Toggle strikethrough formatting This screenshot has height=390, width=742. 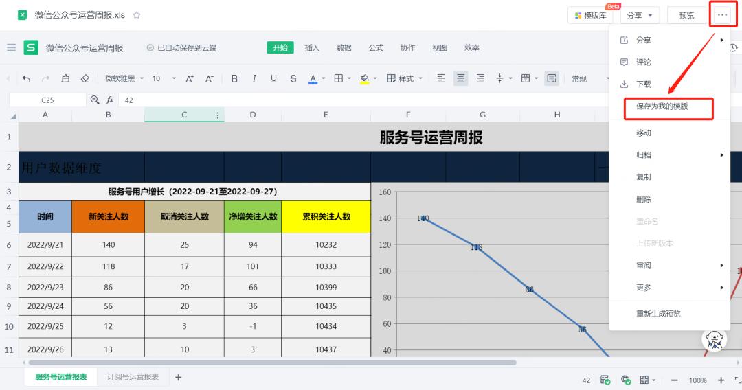(293, 78)
